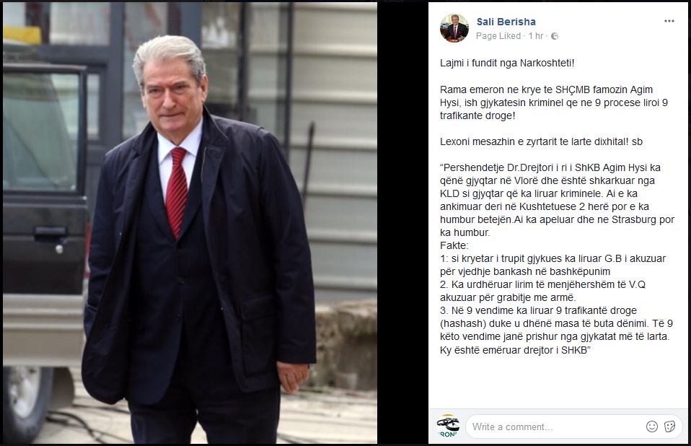Click the line "Lexoni mesazhin e zyrtarit"

(x=541, y=142)
